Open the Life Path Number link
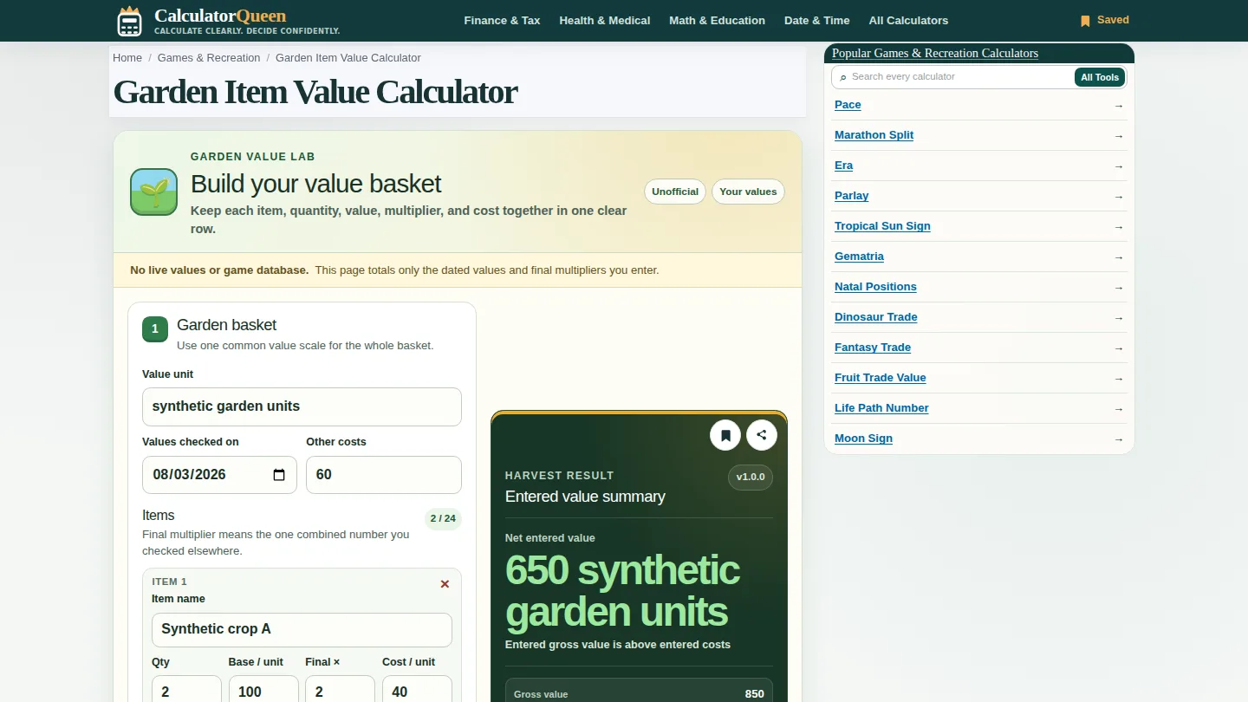This screenshot has height=702, width=1248. (881, 408)
